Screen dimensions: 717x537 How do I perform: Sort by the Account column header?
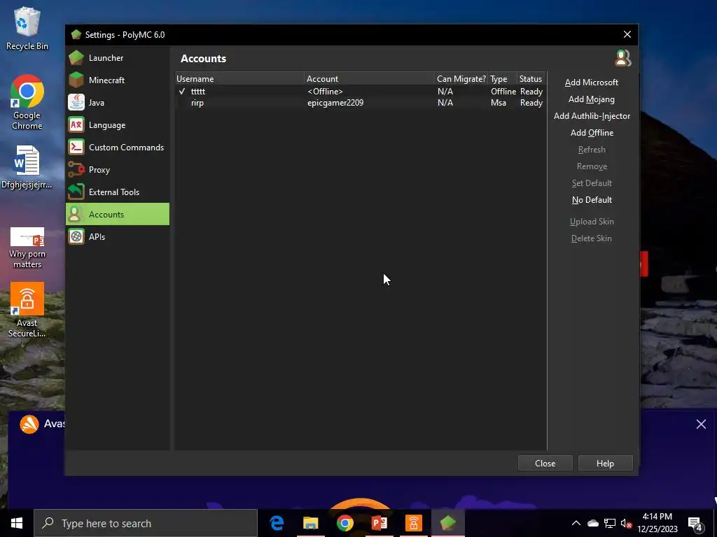click(369, 78)
